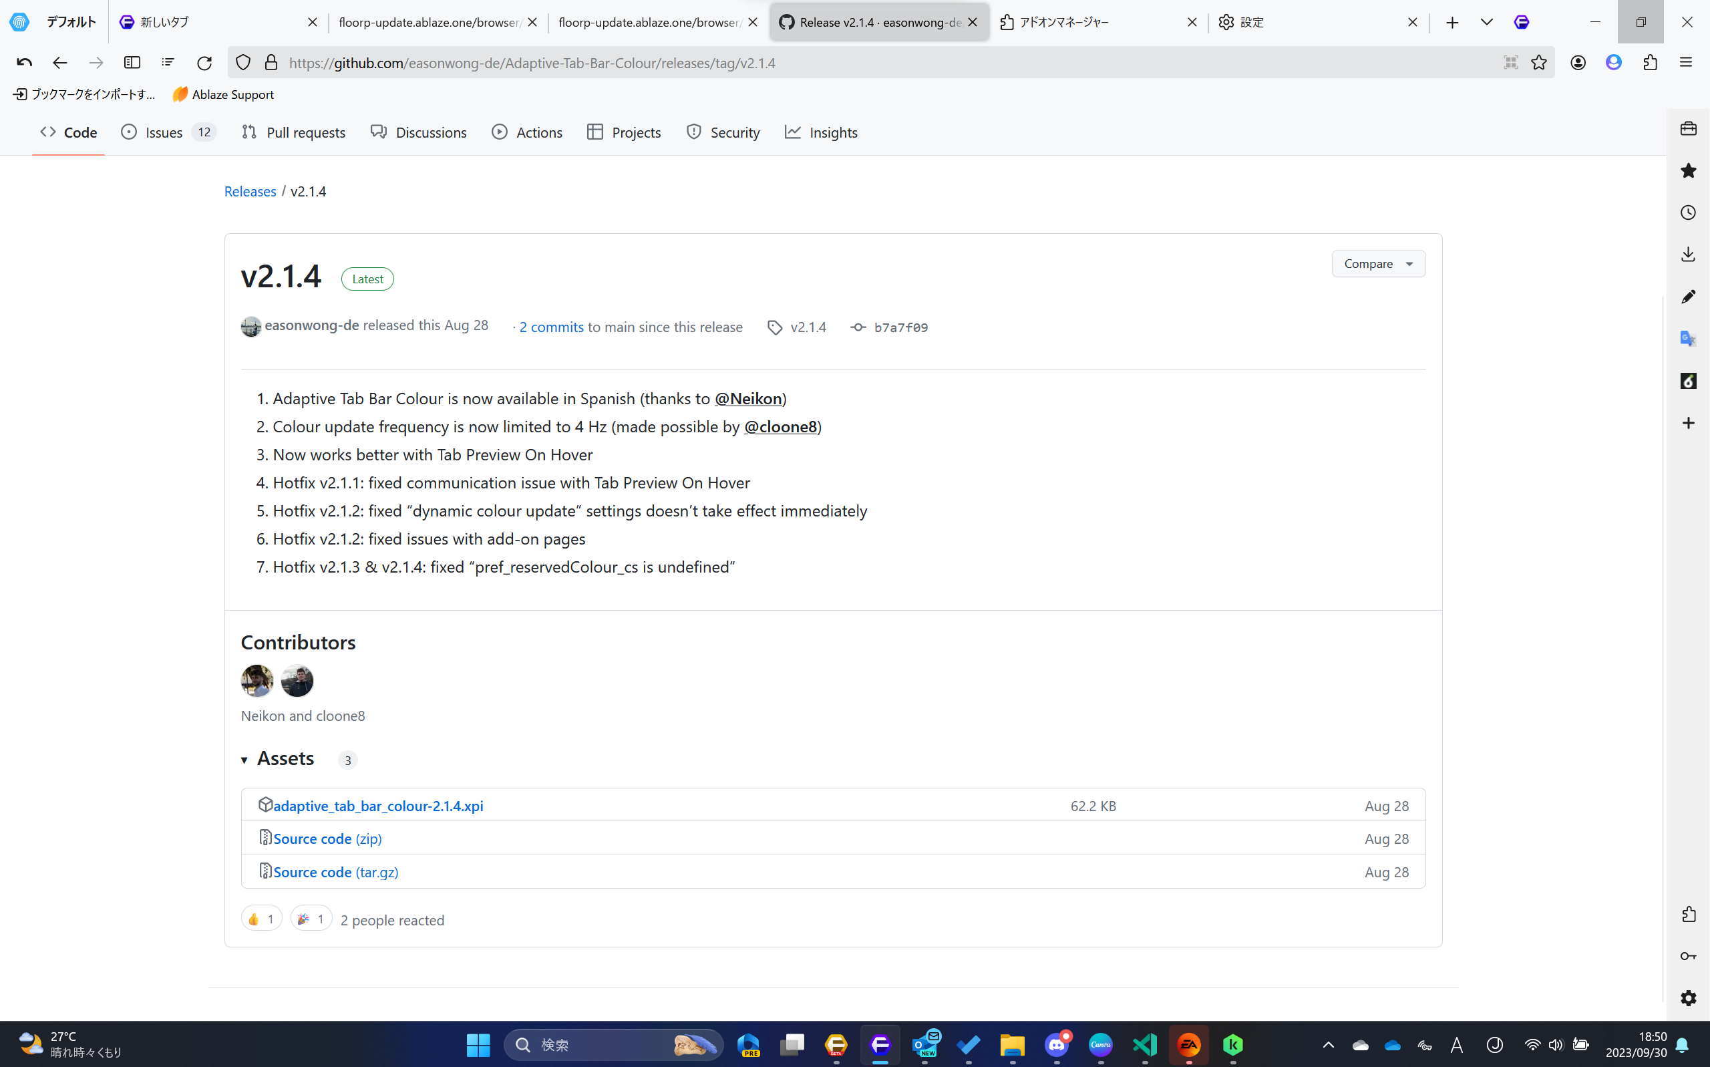
Task: Open the Releases breadcrumb link
Action: pyautogui.click(x=250, y=190)
